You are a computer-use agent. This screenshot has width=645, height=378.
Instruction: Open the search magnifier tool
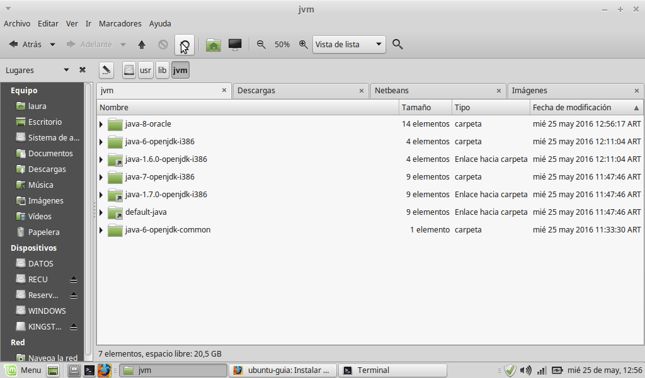397,45
